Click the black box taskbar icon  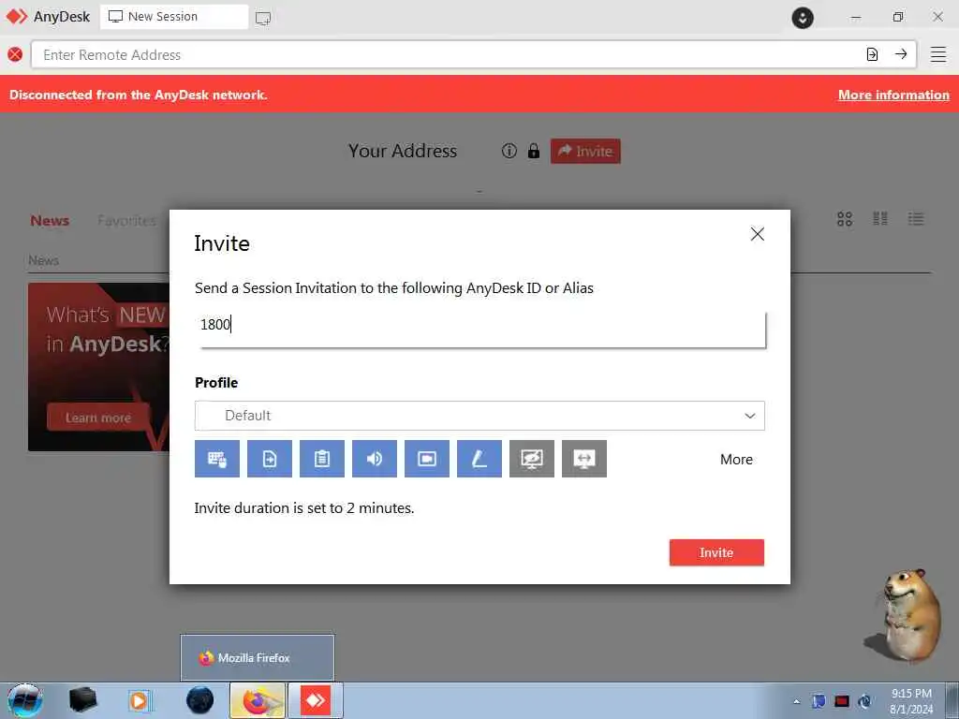click(82, 700)
